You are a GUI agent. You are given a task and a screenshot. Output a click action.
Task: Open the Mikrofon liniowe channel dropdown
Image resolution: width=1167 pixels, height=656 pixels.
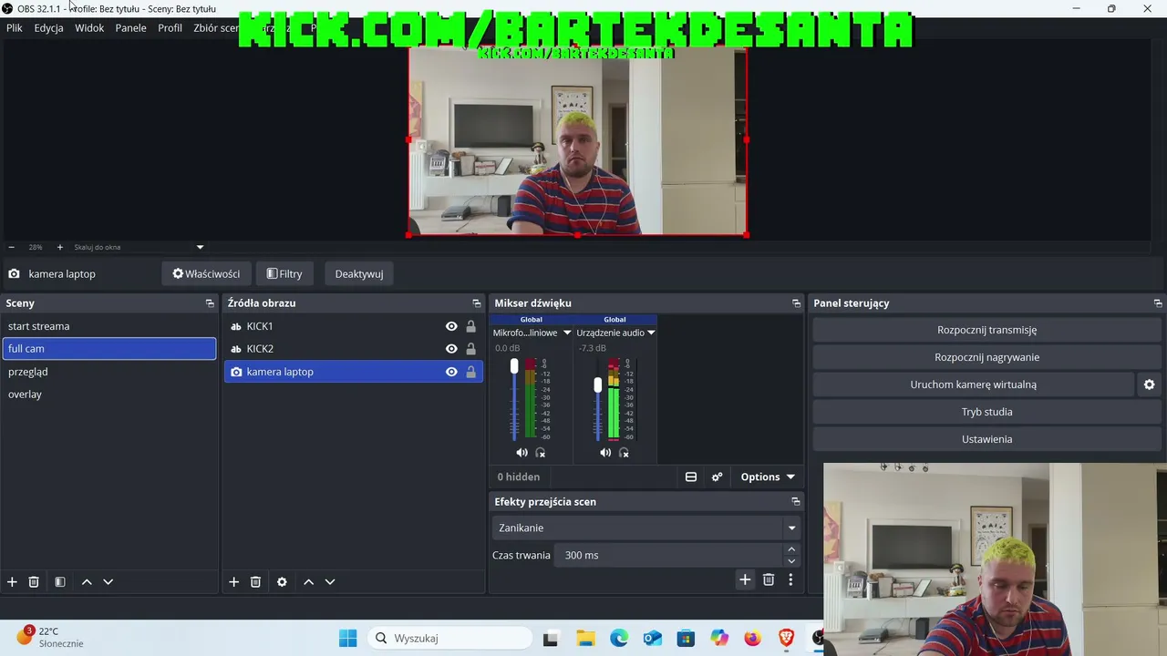(567, 333)
